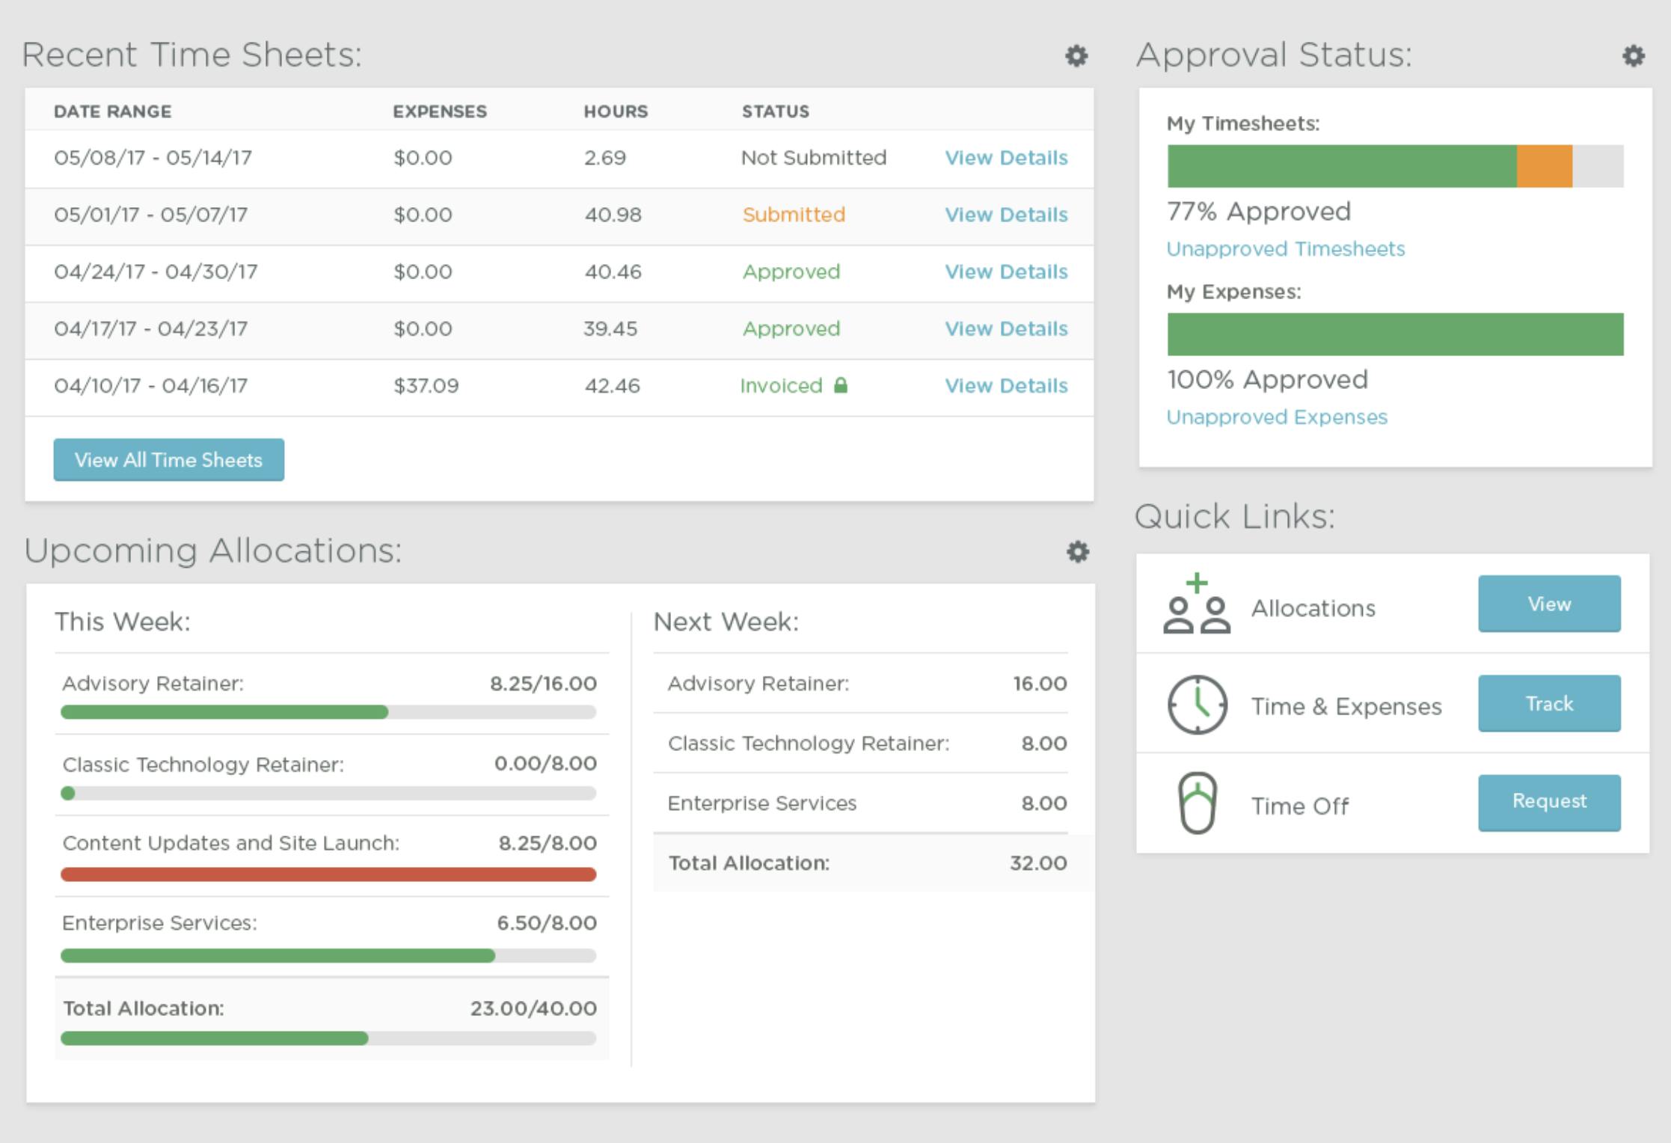Click the Total Allocation progress bar
The height and width of the screenshot is (1143, 1671).
pos(328,1038)
